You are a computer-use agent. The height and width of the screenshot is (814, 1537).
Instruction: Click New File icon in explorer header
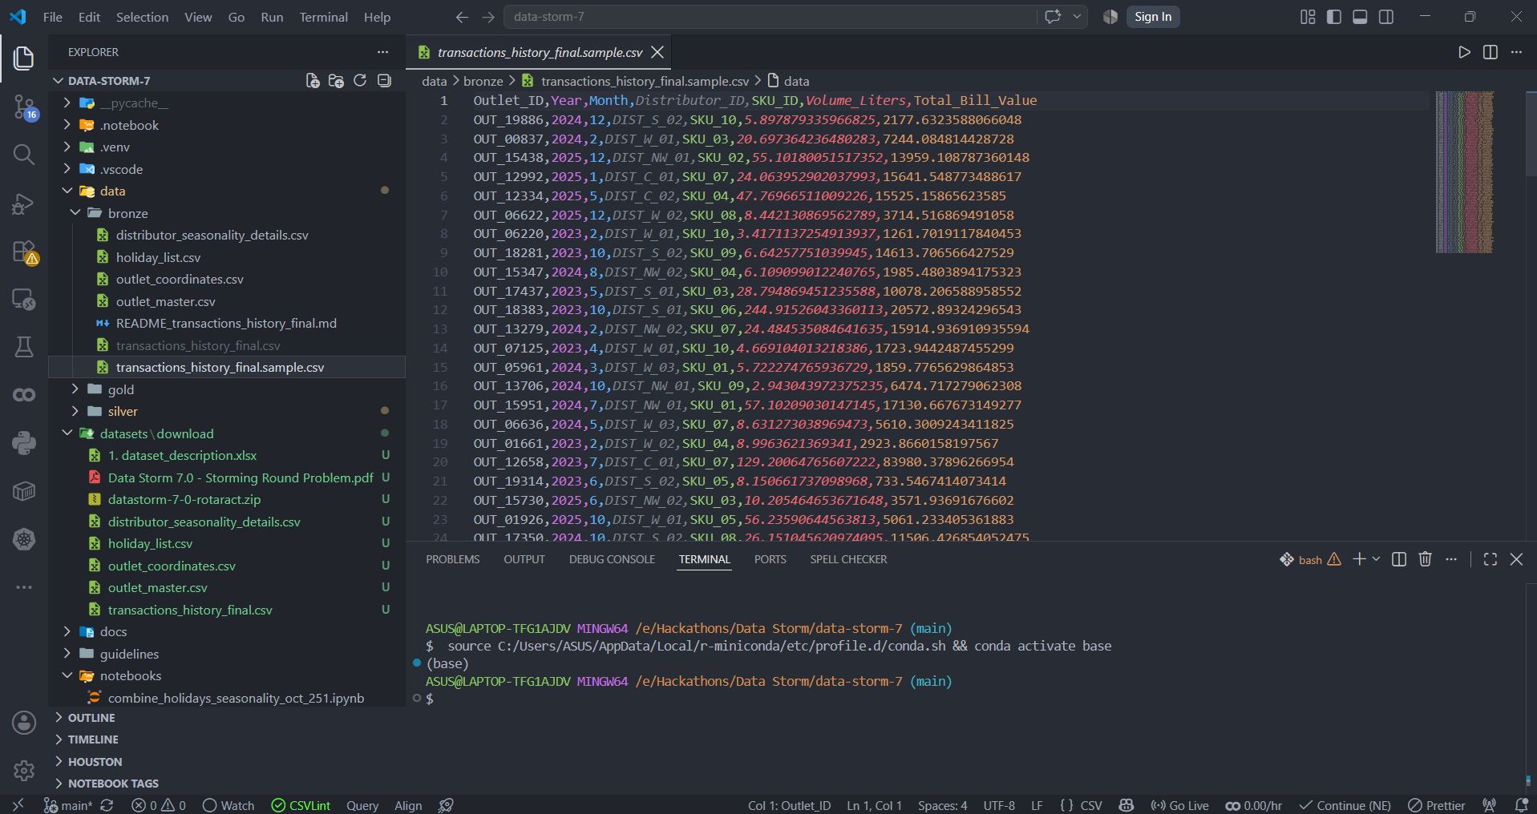pos(313,81)
